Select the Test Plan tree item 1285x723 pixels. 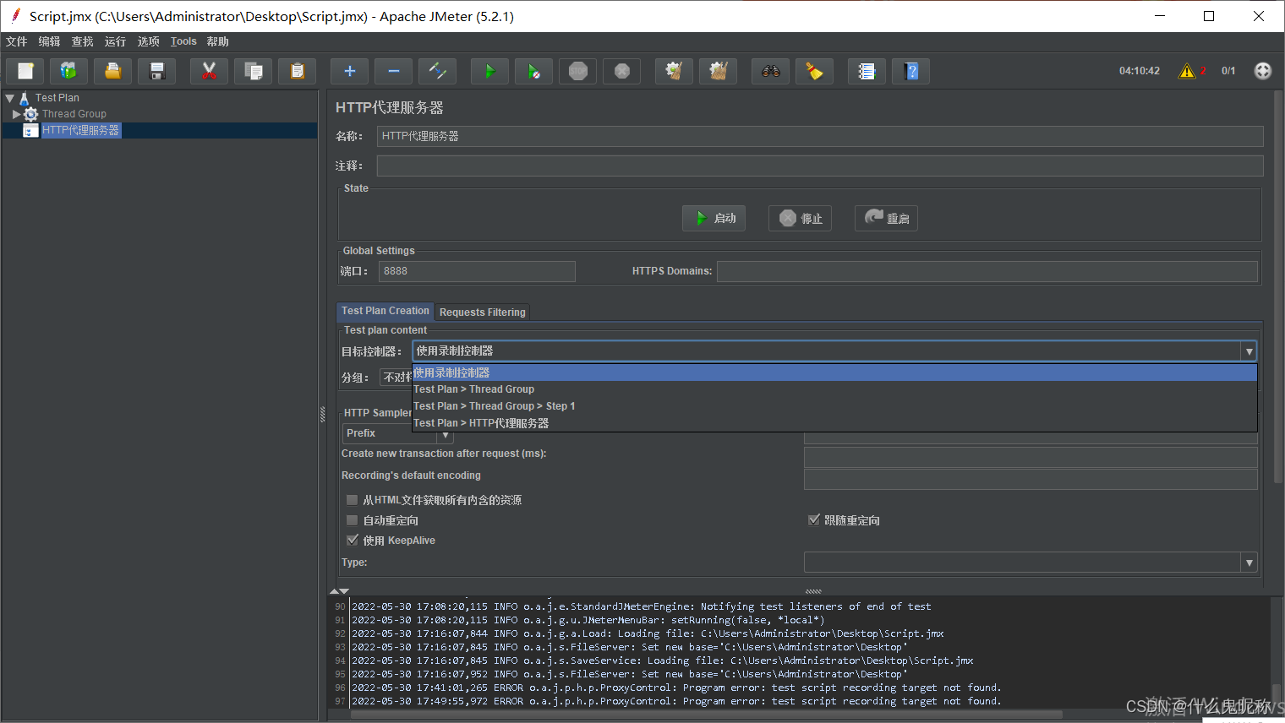tap(57, 98)
